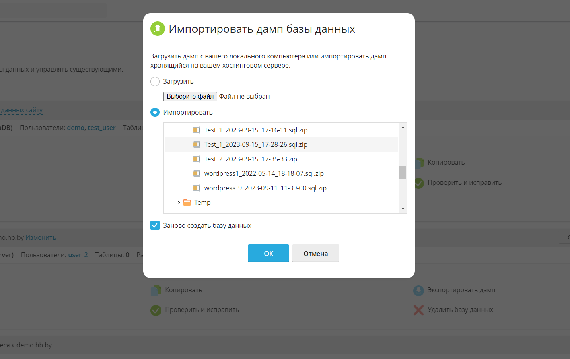
Task: Expand the Temp folder tree node
Action: 179,202
